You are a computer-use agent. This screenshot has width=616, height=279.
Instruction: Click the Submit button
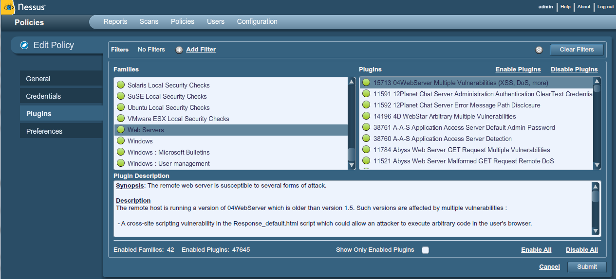tap(587, 267)
